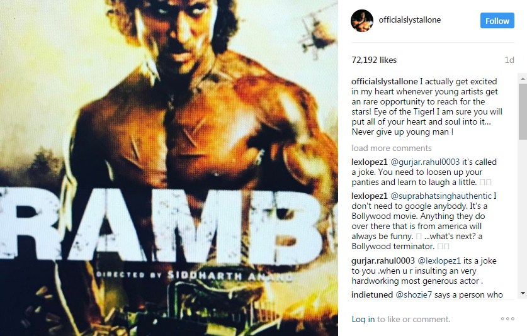Click Log in link to comment
This screenshot has width=527, height=336.
[363, 319]
